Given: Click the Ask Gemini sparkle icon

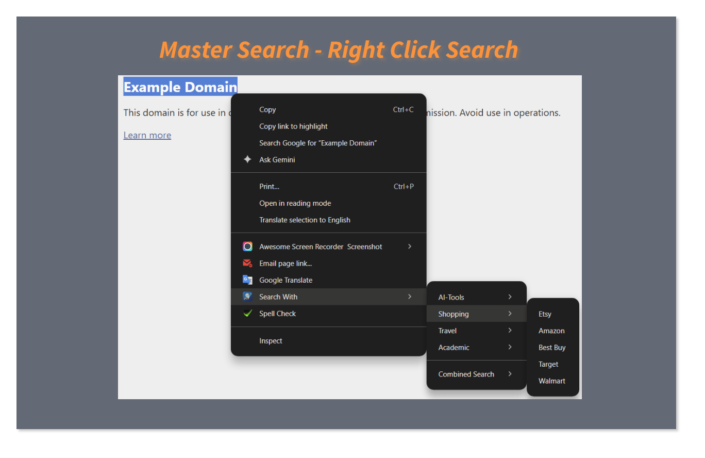Looking at the screenshot, I should [x=247, y=159].
